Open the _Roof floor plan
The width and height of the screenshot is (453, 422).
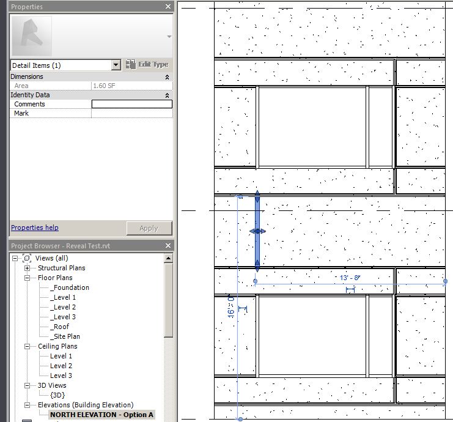59,327
